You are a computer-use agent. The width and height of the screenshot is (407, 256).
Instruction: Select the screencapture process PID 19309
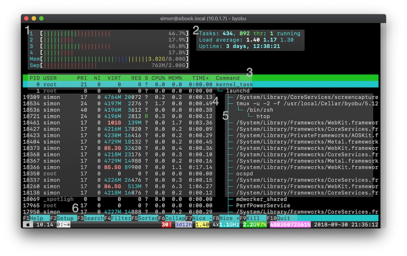(200, 97)
